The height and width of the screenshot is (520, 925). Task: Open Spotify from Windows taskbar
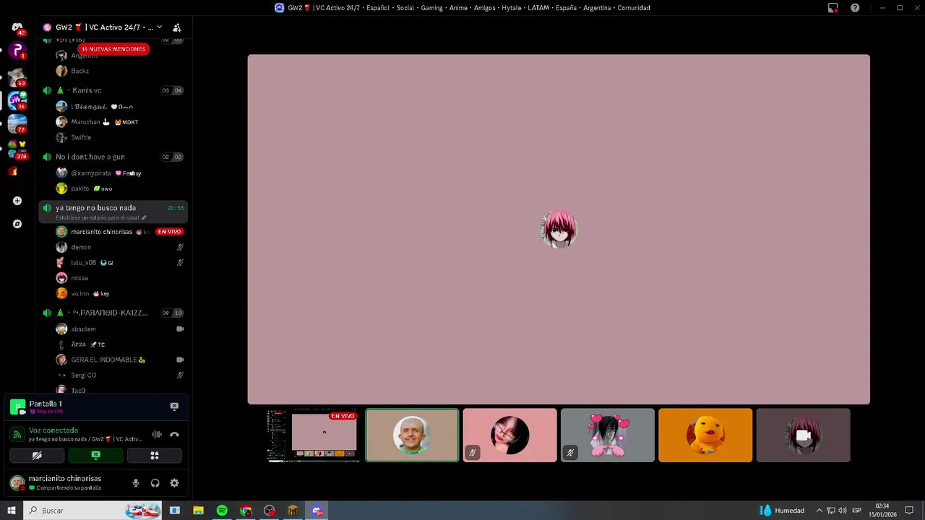click(222, 511)
